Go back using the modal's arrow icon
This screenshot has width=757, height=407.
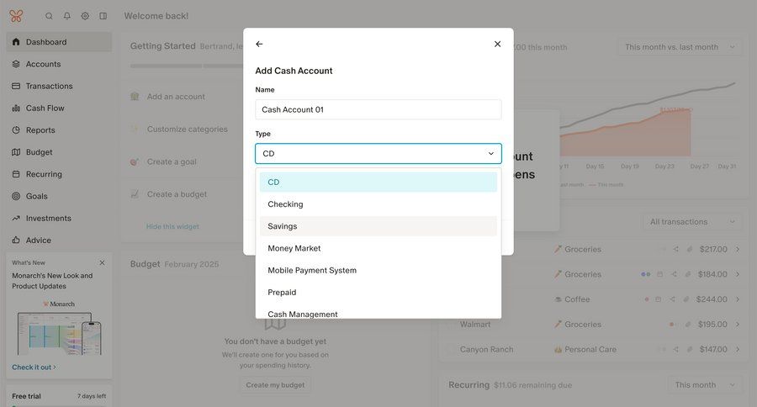[259, 44]
